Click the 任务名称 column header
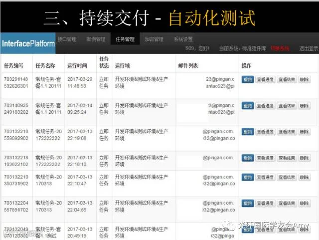Screen dimensions: 319x240 (45, 65)
